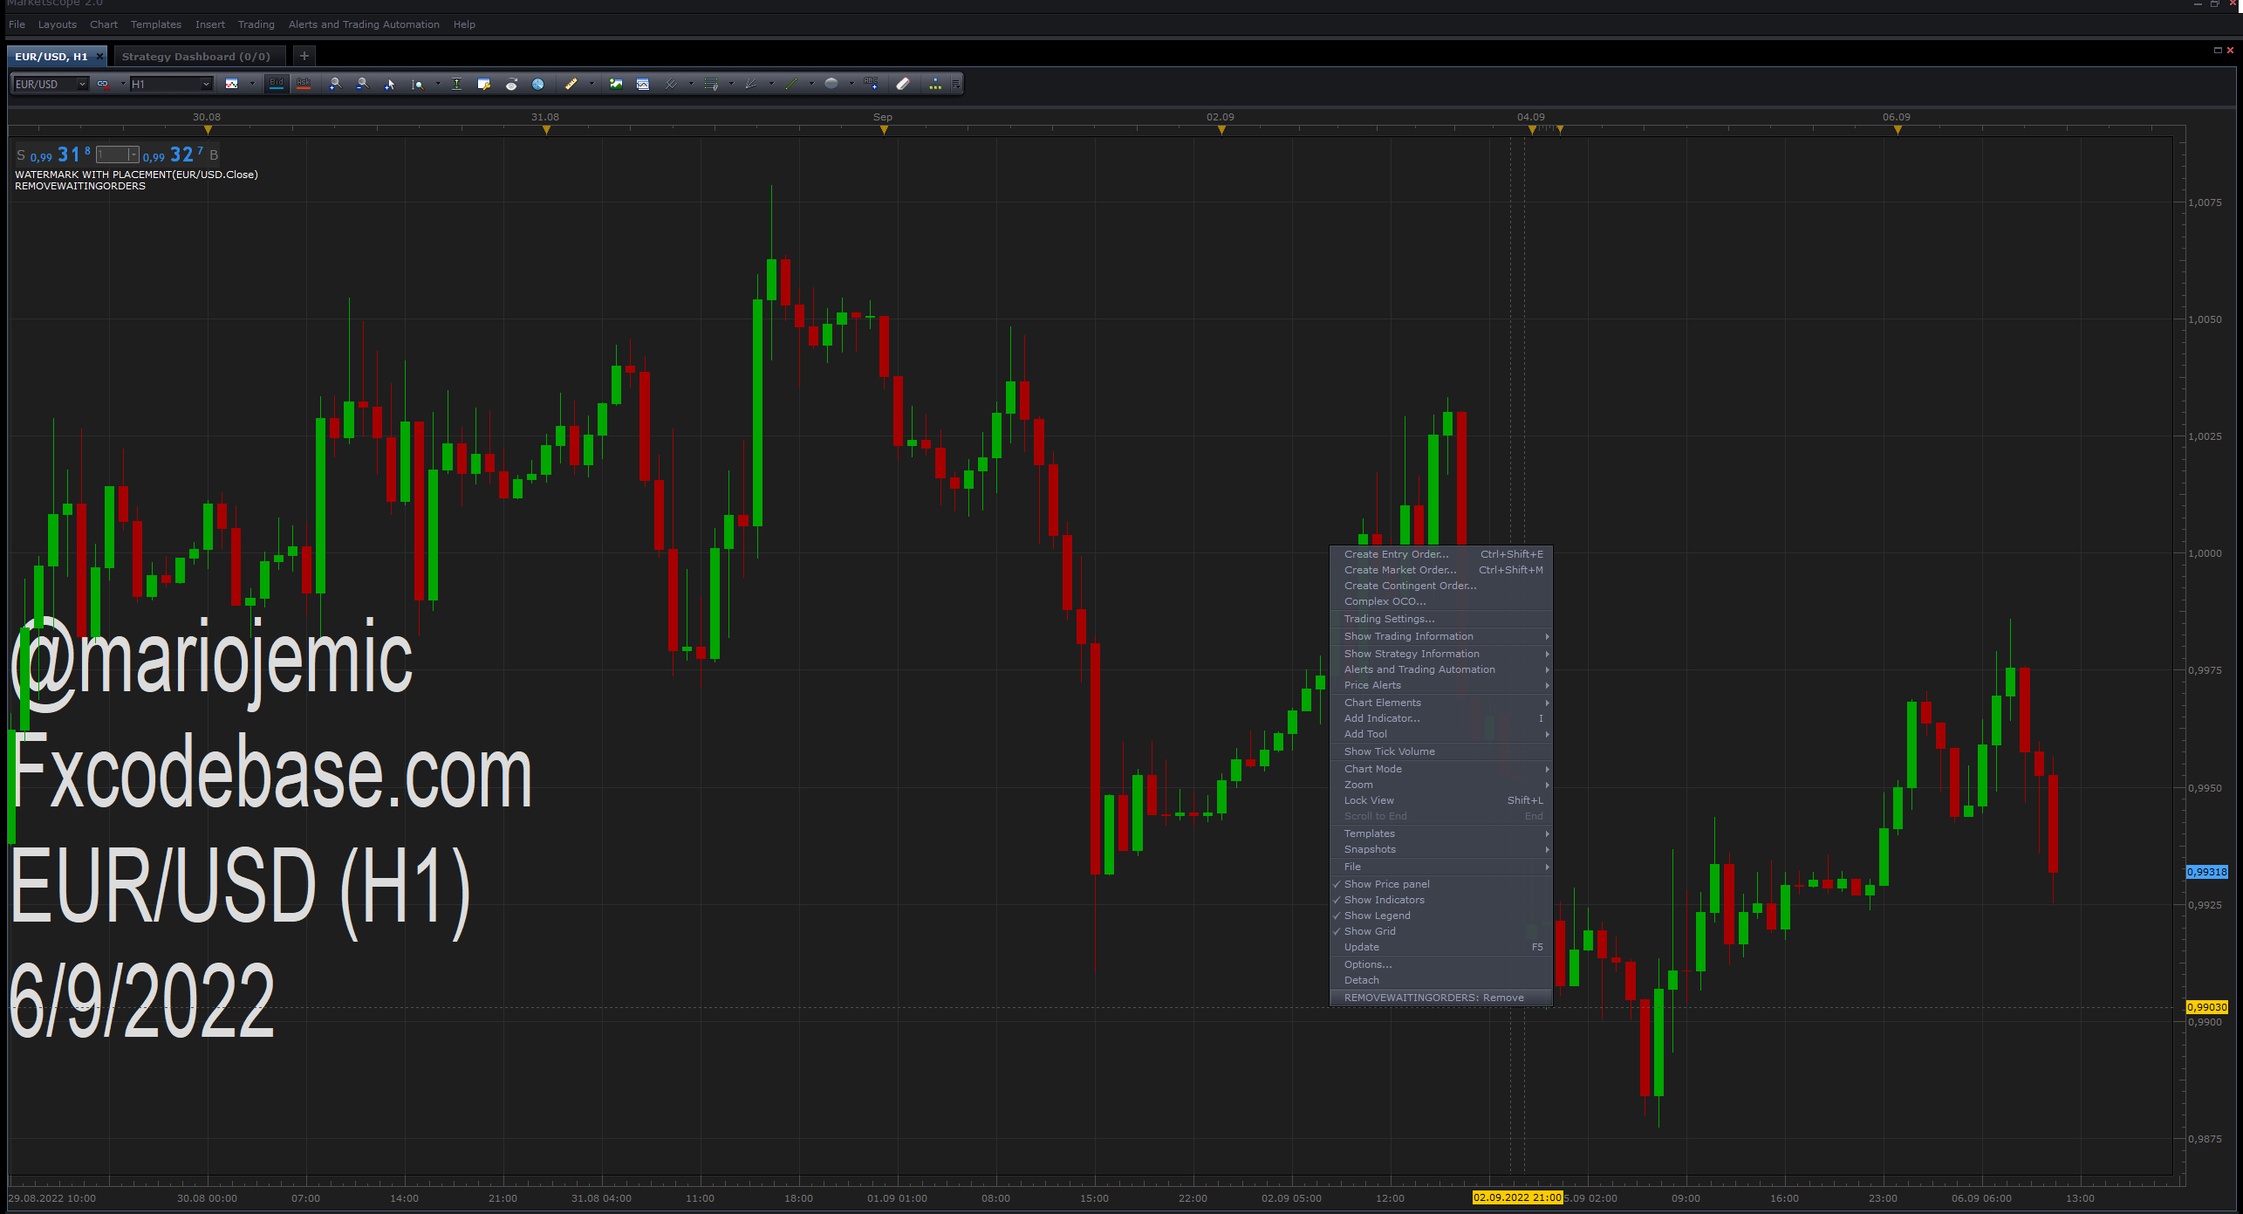The width and height of the screenshot is (2243, 1214).
Task: Click the chart link (unlink) icon in toolbar
Action: click(x=103, y=85)
